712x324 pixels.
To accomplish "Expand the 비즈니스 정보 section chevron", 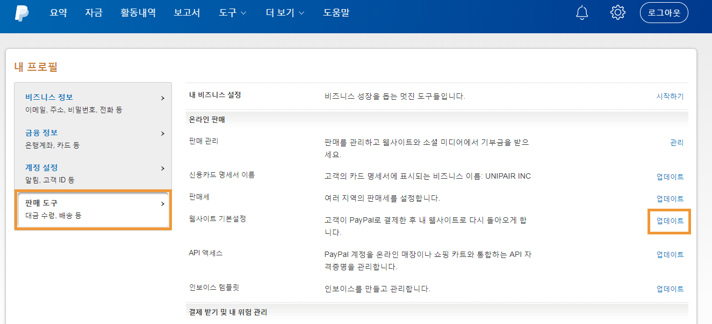I will pos(162,98).
